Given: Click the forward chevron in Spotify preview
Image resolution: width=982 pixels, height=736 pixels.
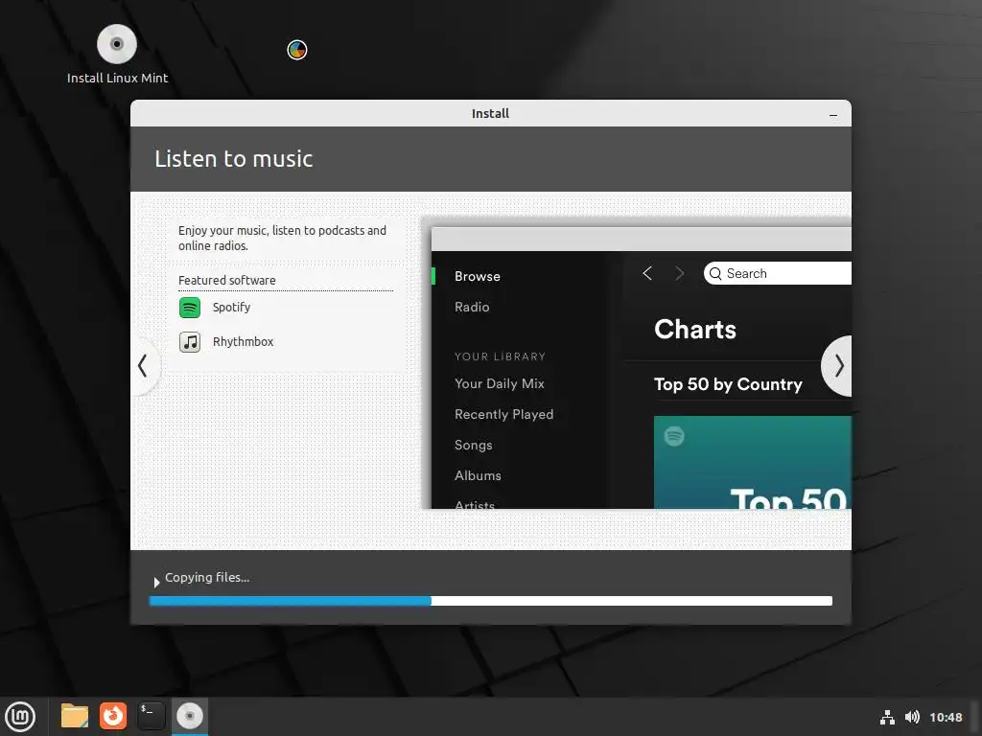Looking at the screenshot, I should [680, 273].
